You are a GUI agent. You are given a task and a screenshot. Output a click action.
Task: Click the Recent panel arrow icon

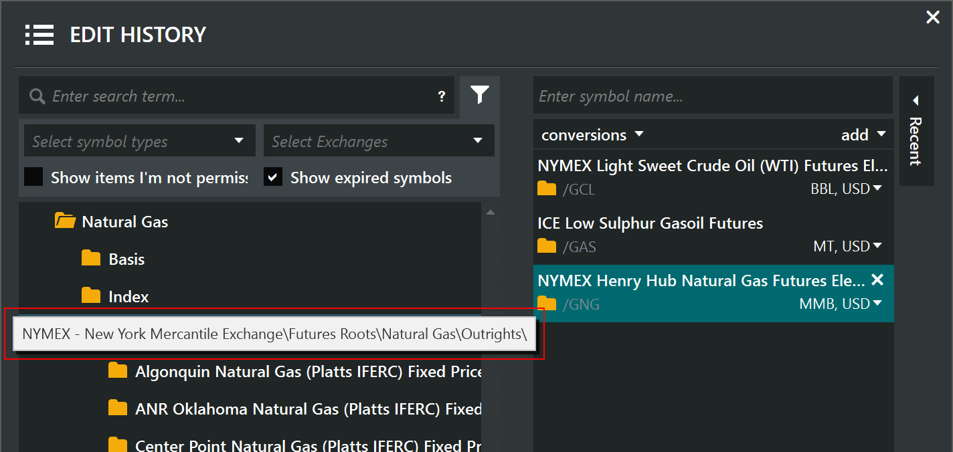[916, 100]
